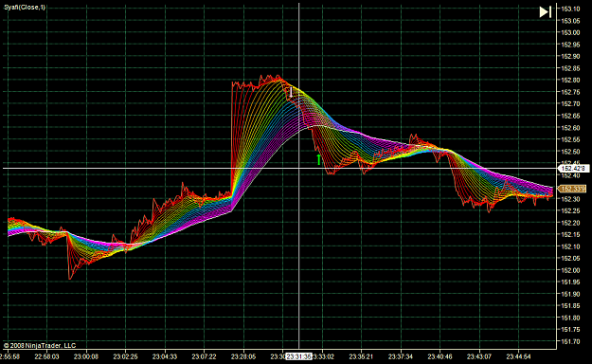The height and width of the screenshot is (364, 592).
Task: Click the 152.05 price axis label
Action: tap(570, 259)
